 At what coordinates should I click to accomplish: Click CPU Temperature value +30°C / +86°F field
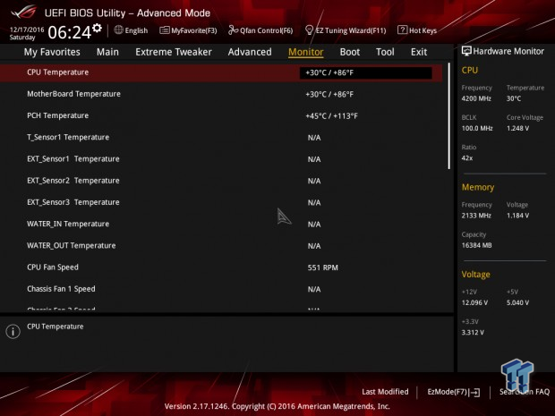click(365, 72)
